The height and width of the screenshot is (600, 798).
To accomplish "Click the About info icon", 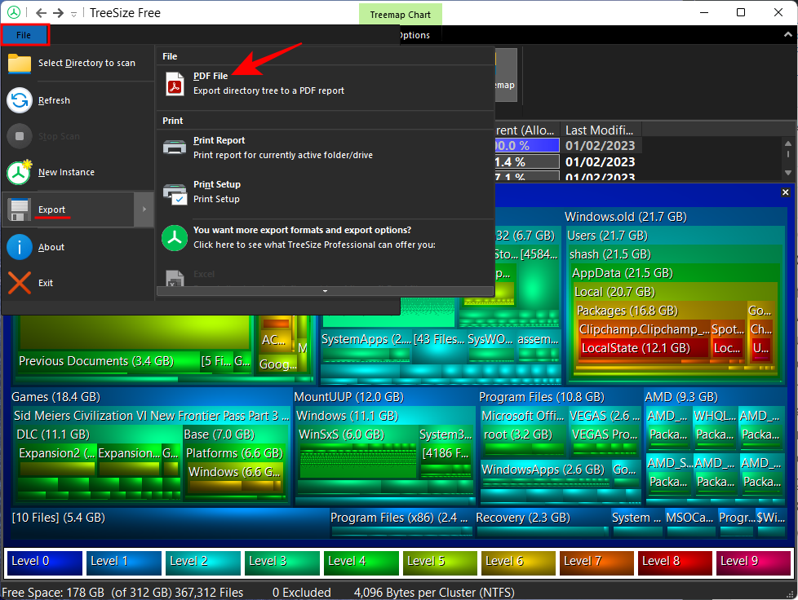I will pos(20,246).
